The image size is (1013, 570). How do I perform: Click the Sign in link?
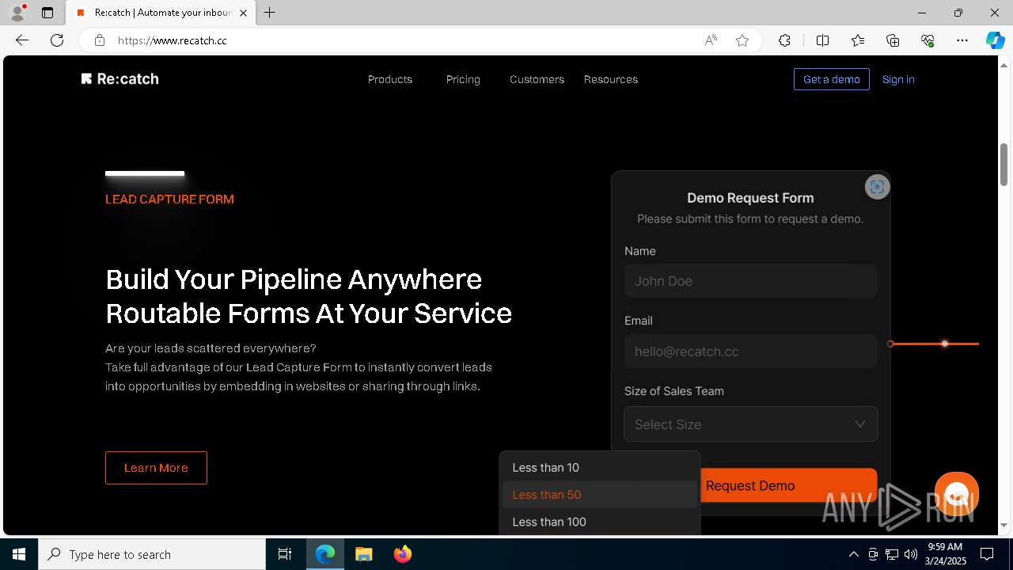[x=898, y=79]
